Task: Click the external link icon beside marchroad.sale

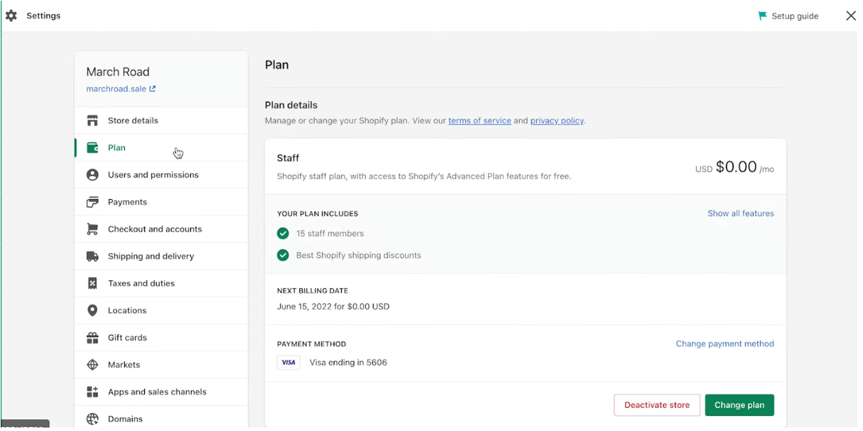Action: coord(152,89)
